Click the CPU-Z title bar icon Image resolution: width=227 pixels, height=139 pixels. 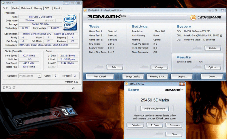coord(3,3)
